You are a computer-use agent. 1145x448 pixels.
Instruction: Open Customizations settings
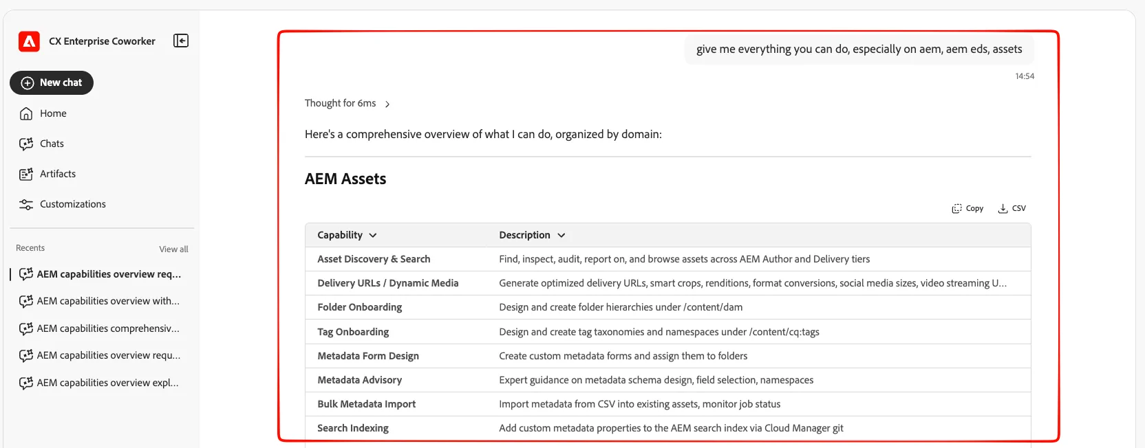coord(73,204)
